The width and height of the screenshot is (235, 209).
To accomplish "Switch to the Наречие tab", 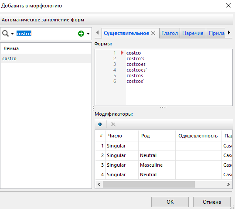I will tap(193, 33).
